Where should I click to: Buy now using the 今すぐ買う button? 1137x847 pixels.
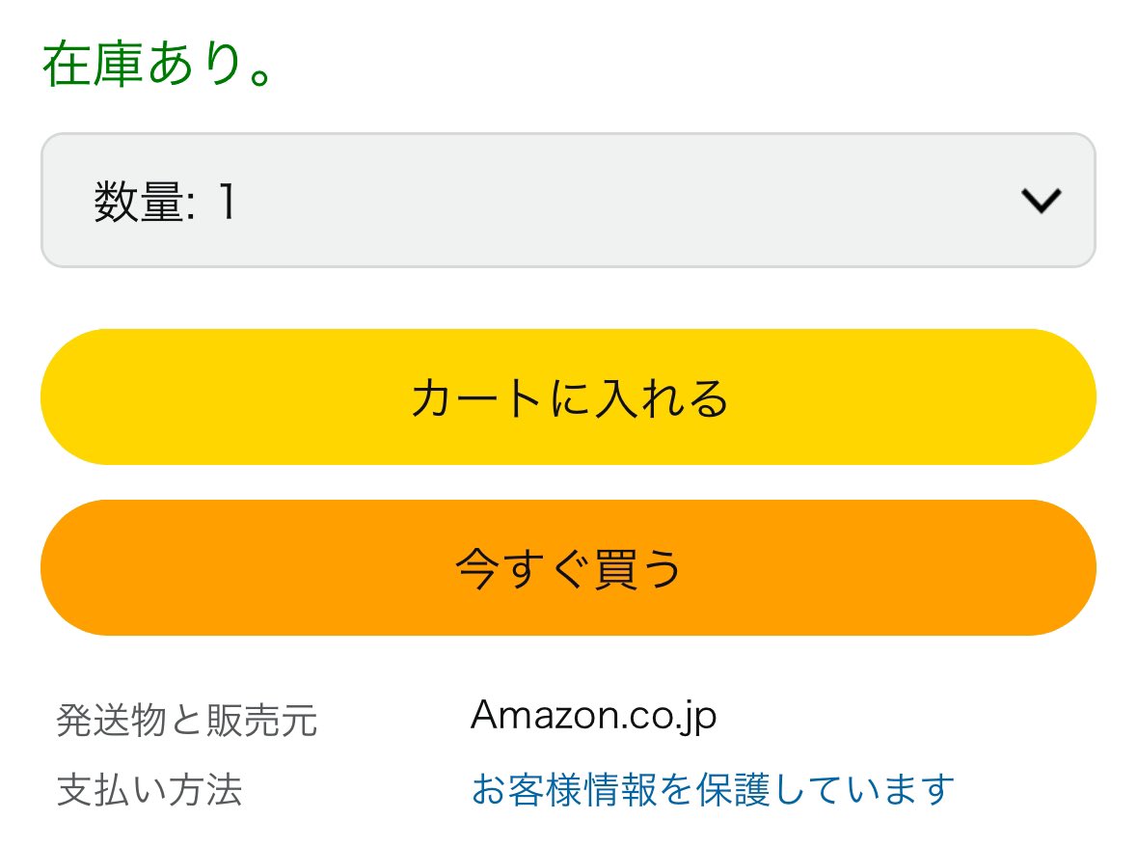click(x=567, y=568)
